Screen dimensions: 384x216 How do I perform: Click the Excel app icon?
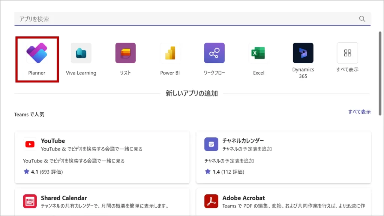[x=258, y=53]
